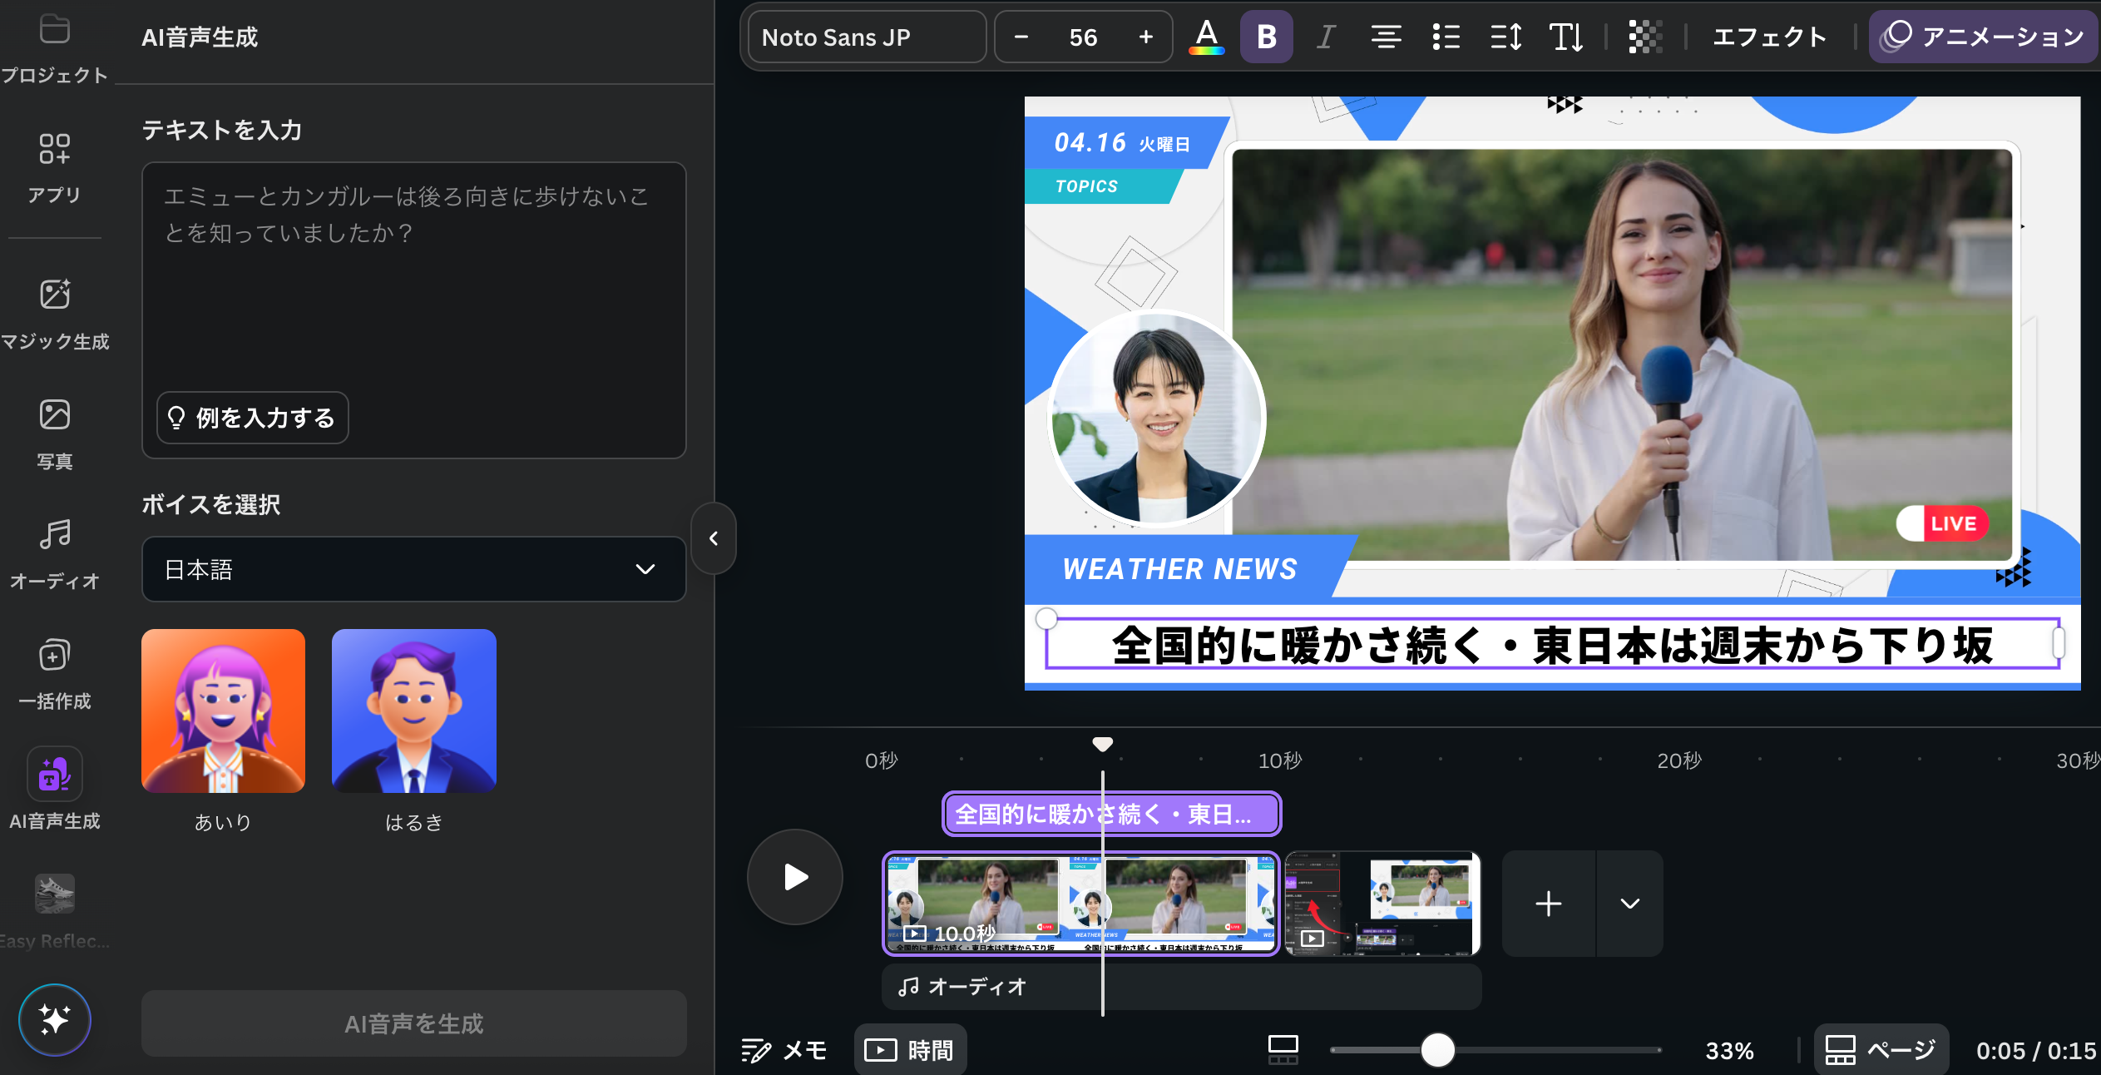Click the 20秒 mark on timeline ruler
The width and height of the screenshot is (2101, 1075).
(1679, 760)
